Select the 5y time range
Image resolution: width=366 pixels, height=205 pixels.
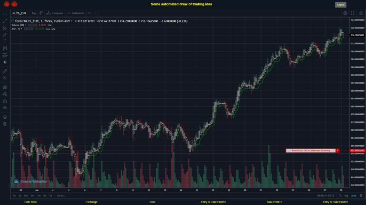14,196
